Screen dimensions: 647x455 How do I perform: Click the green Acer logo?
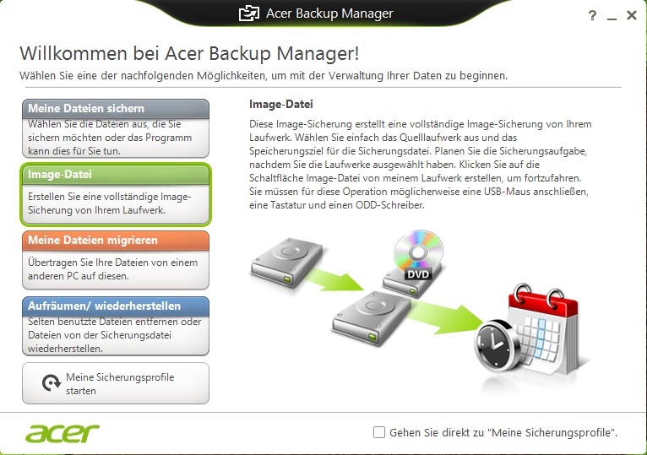pyautogui.click(x=63, y=433)
